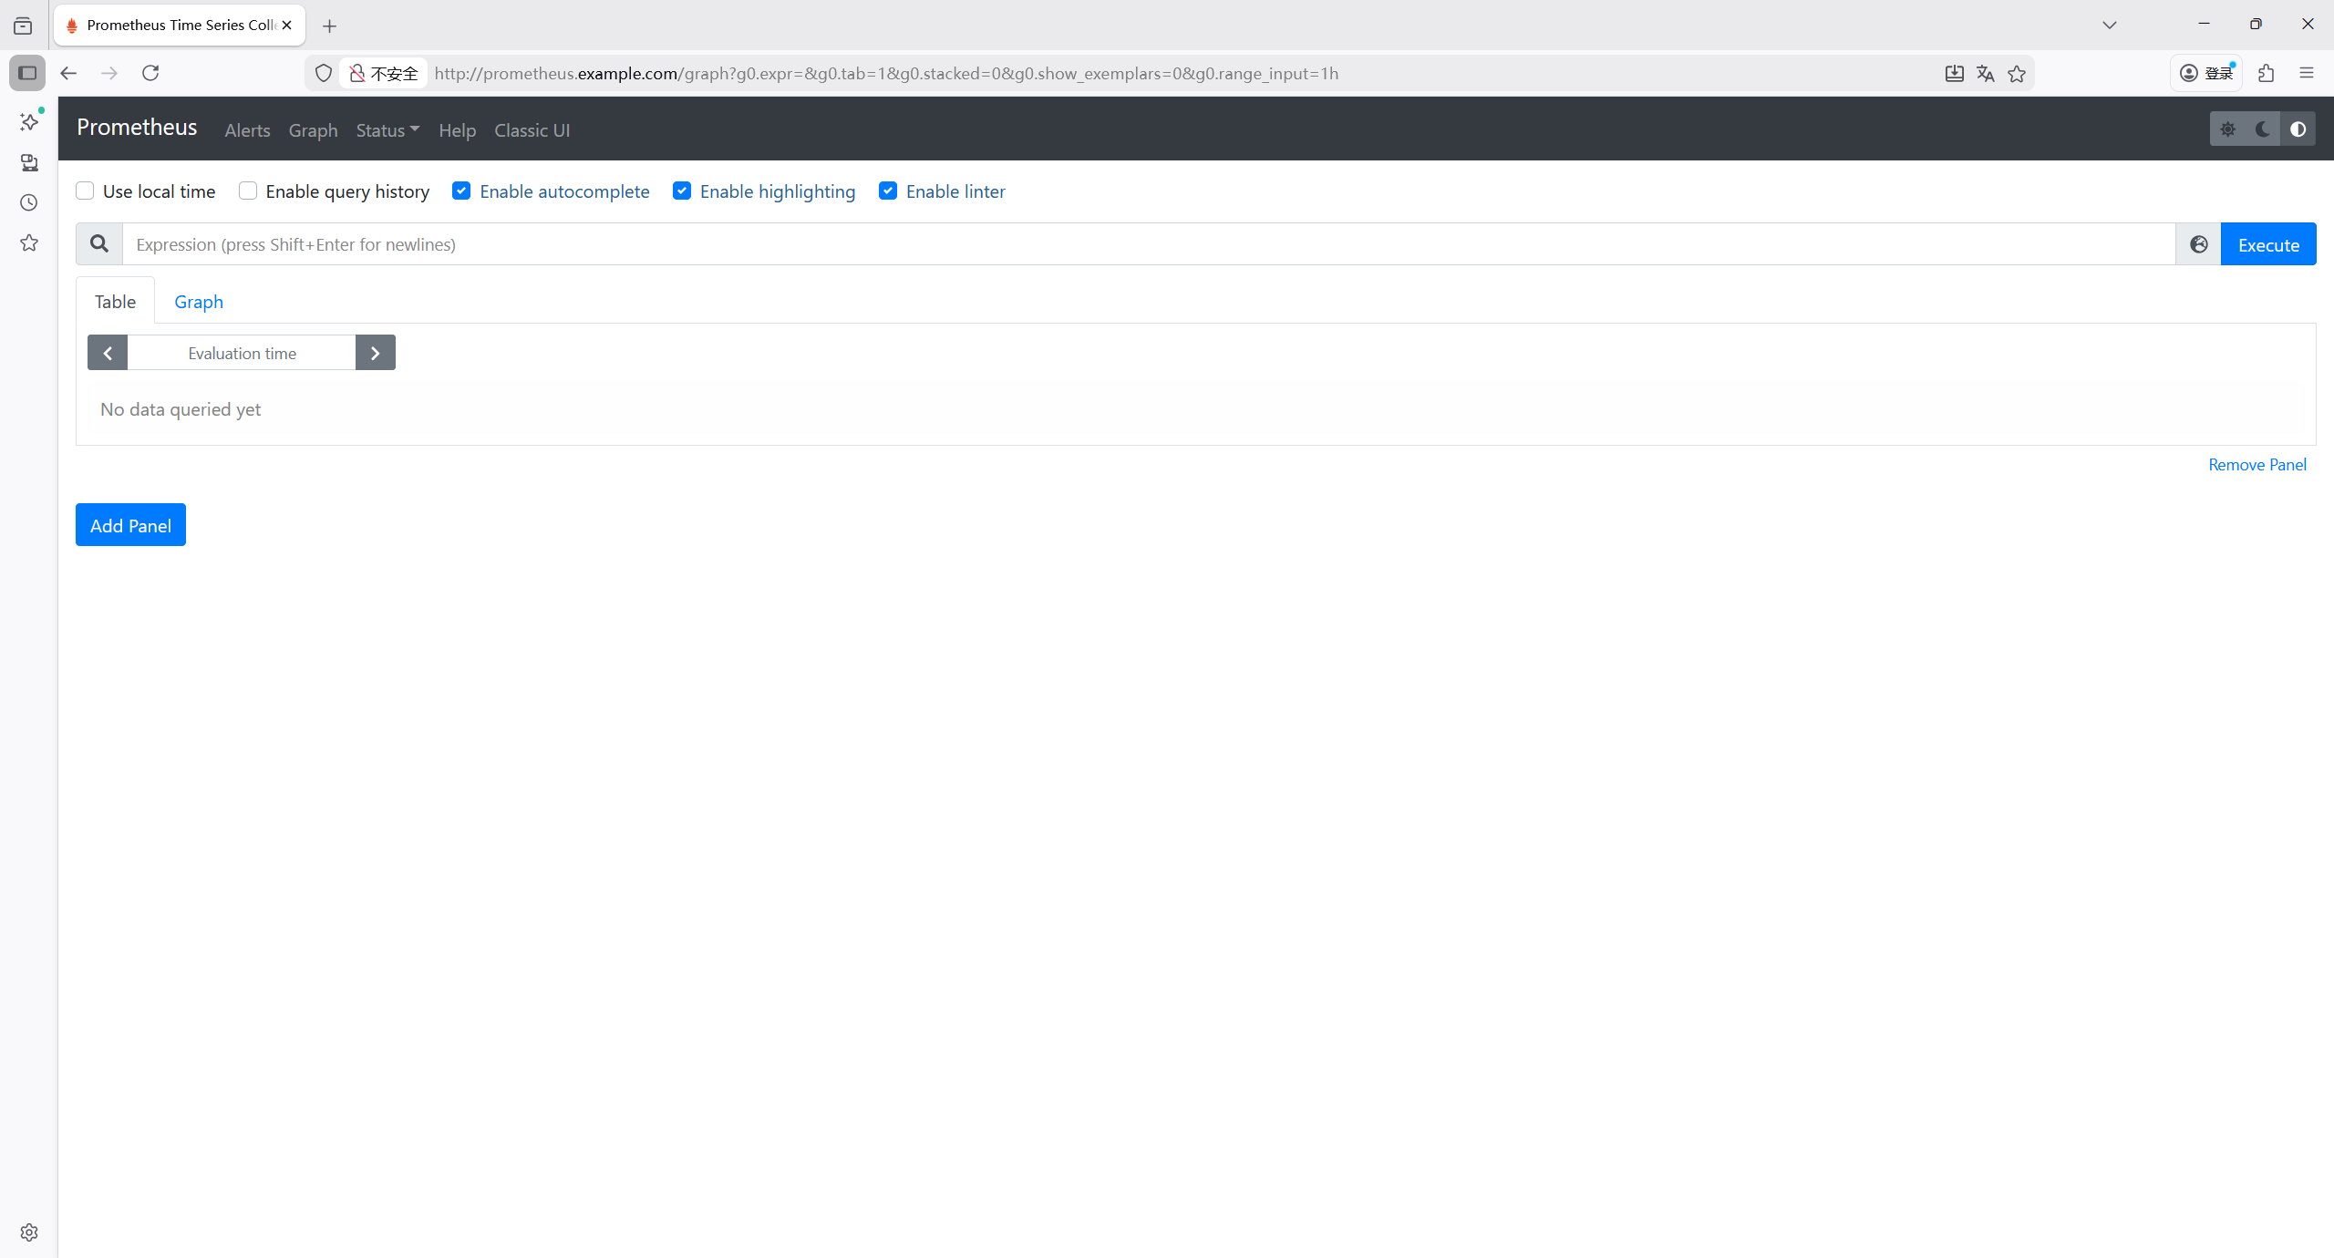The image size is (2334, 1258).
Task: Focus the Expression input field
Action: point(1149,244)
